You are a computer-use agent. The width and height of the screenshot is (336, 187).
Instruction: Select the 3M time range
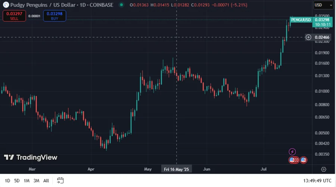tap(37, 181)
